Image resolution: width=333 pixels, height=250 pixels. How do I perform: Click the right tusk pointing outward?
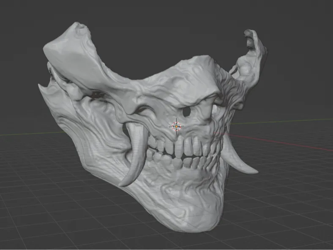[238, 158]
